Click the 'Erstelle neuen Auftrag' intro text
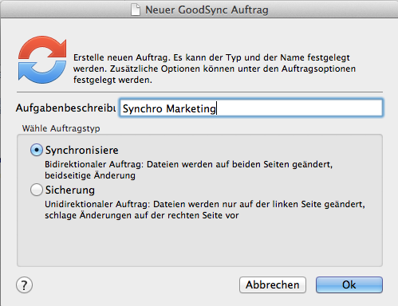This screenshot has width=398, height=306. pyautogui.click(x=215, y=69)
